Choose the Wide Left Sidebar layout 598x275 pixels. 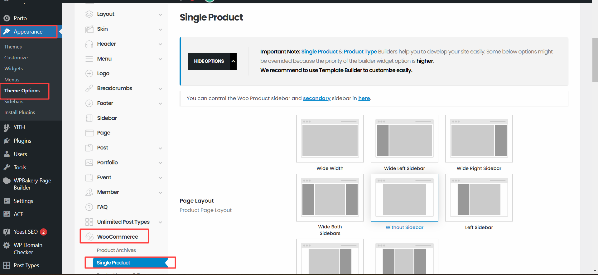404,139
